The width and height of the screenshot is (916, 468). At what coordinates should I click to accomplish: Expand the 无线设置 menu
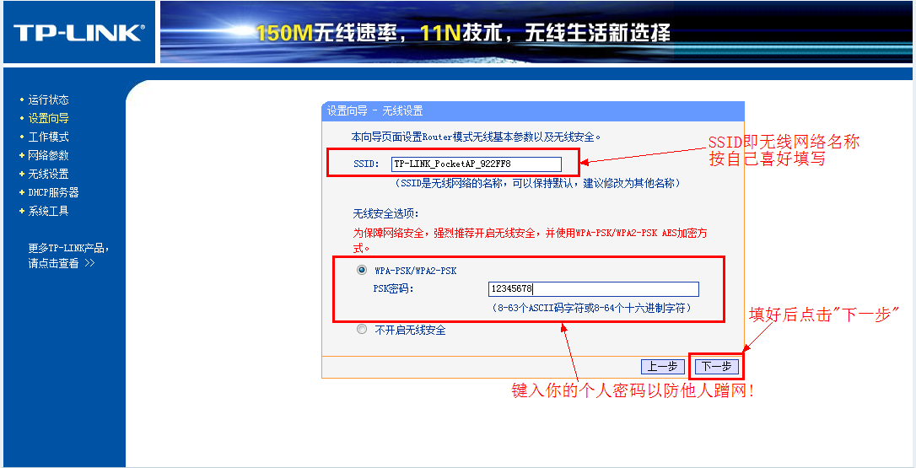pyautogui.click(x=48, y=174)
